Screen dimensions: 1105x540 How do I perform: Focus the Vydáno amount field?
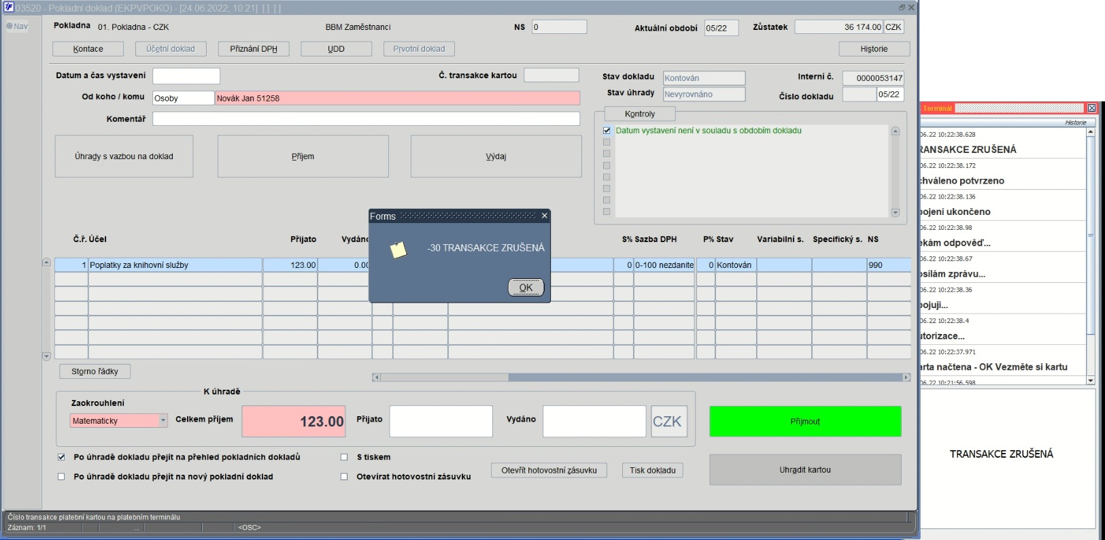(x=594, y=422)
